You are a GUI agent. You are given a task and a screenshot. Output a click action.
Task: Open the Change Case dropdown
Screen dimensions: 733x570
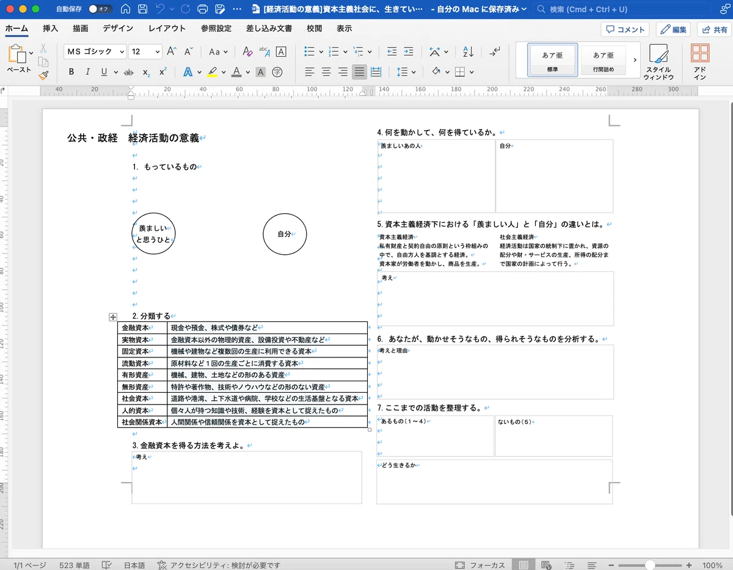click(x=218, y=52)
